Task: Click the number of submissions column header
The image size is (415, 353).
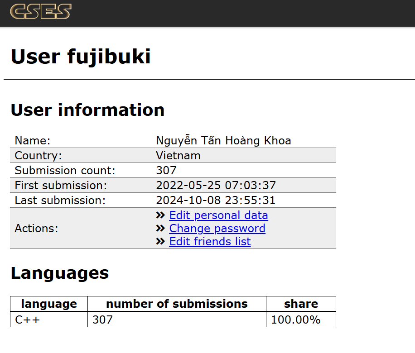Action: tap(177, 304)
